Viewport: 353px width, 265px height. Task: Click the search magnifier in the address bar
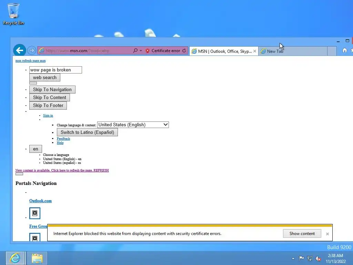135,50
